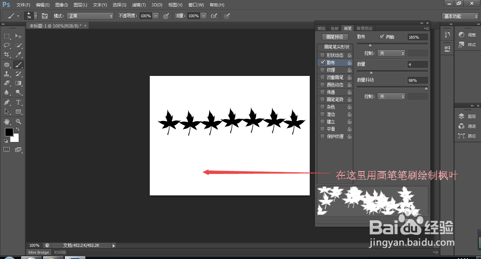
Task: Toggle the brush panel icon in options bar
Action: pyautogui.click(x=45, y=16)
